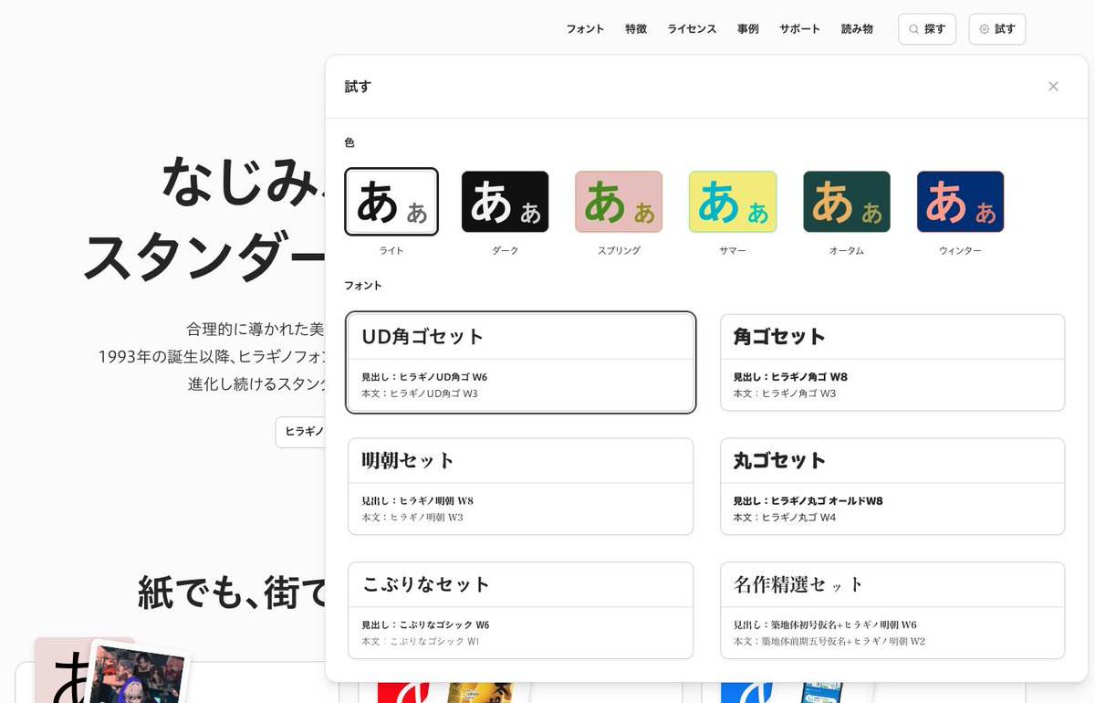Click the 見出し：ヒラギノ丸ゴ オールドW8 text
The image size is (1095, 703).
point(808,500)
